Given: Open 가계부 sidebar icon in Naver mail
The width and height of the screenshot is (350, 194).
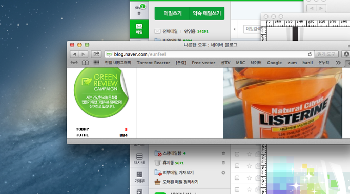Looking at the screenshot, I should click(139, 177).
